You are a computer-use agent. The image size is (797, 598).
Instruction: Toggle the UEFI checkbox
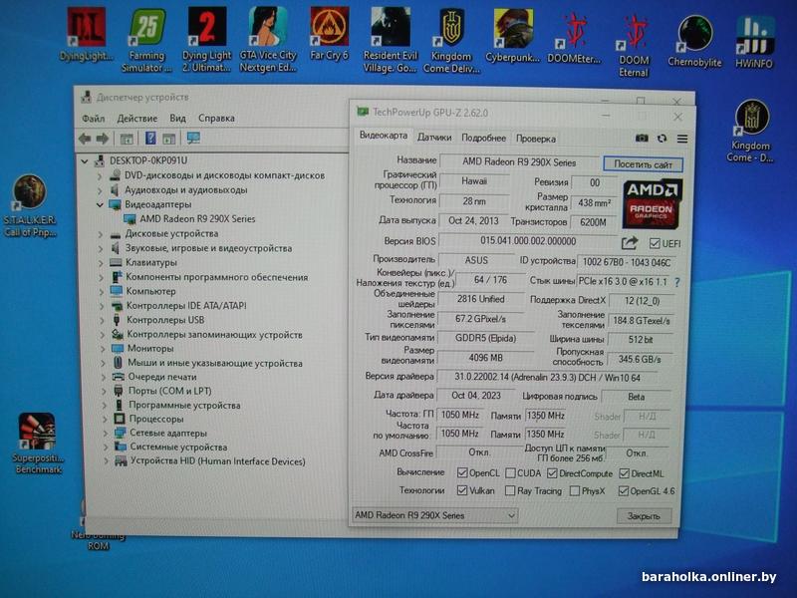(x=655, y=243)
